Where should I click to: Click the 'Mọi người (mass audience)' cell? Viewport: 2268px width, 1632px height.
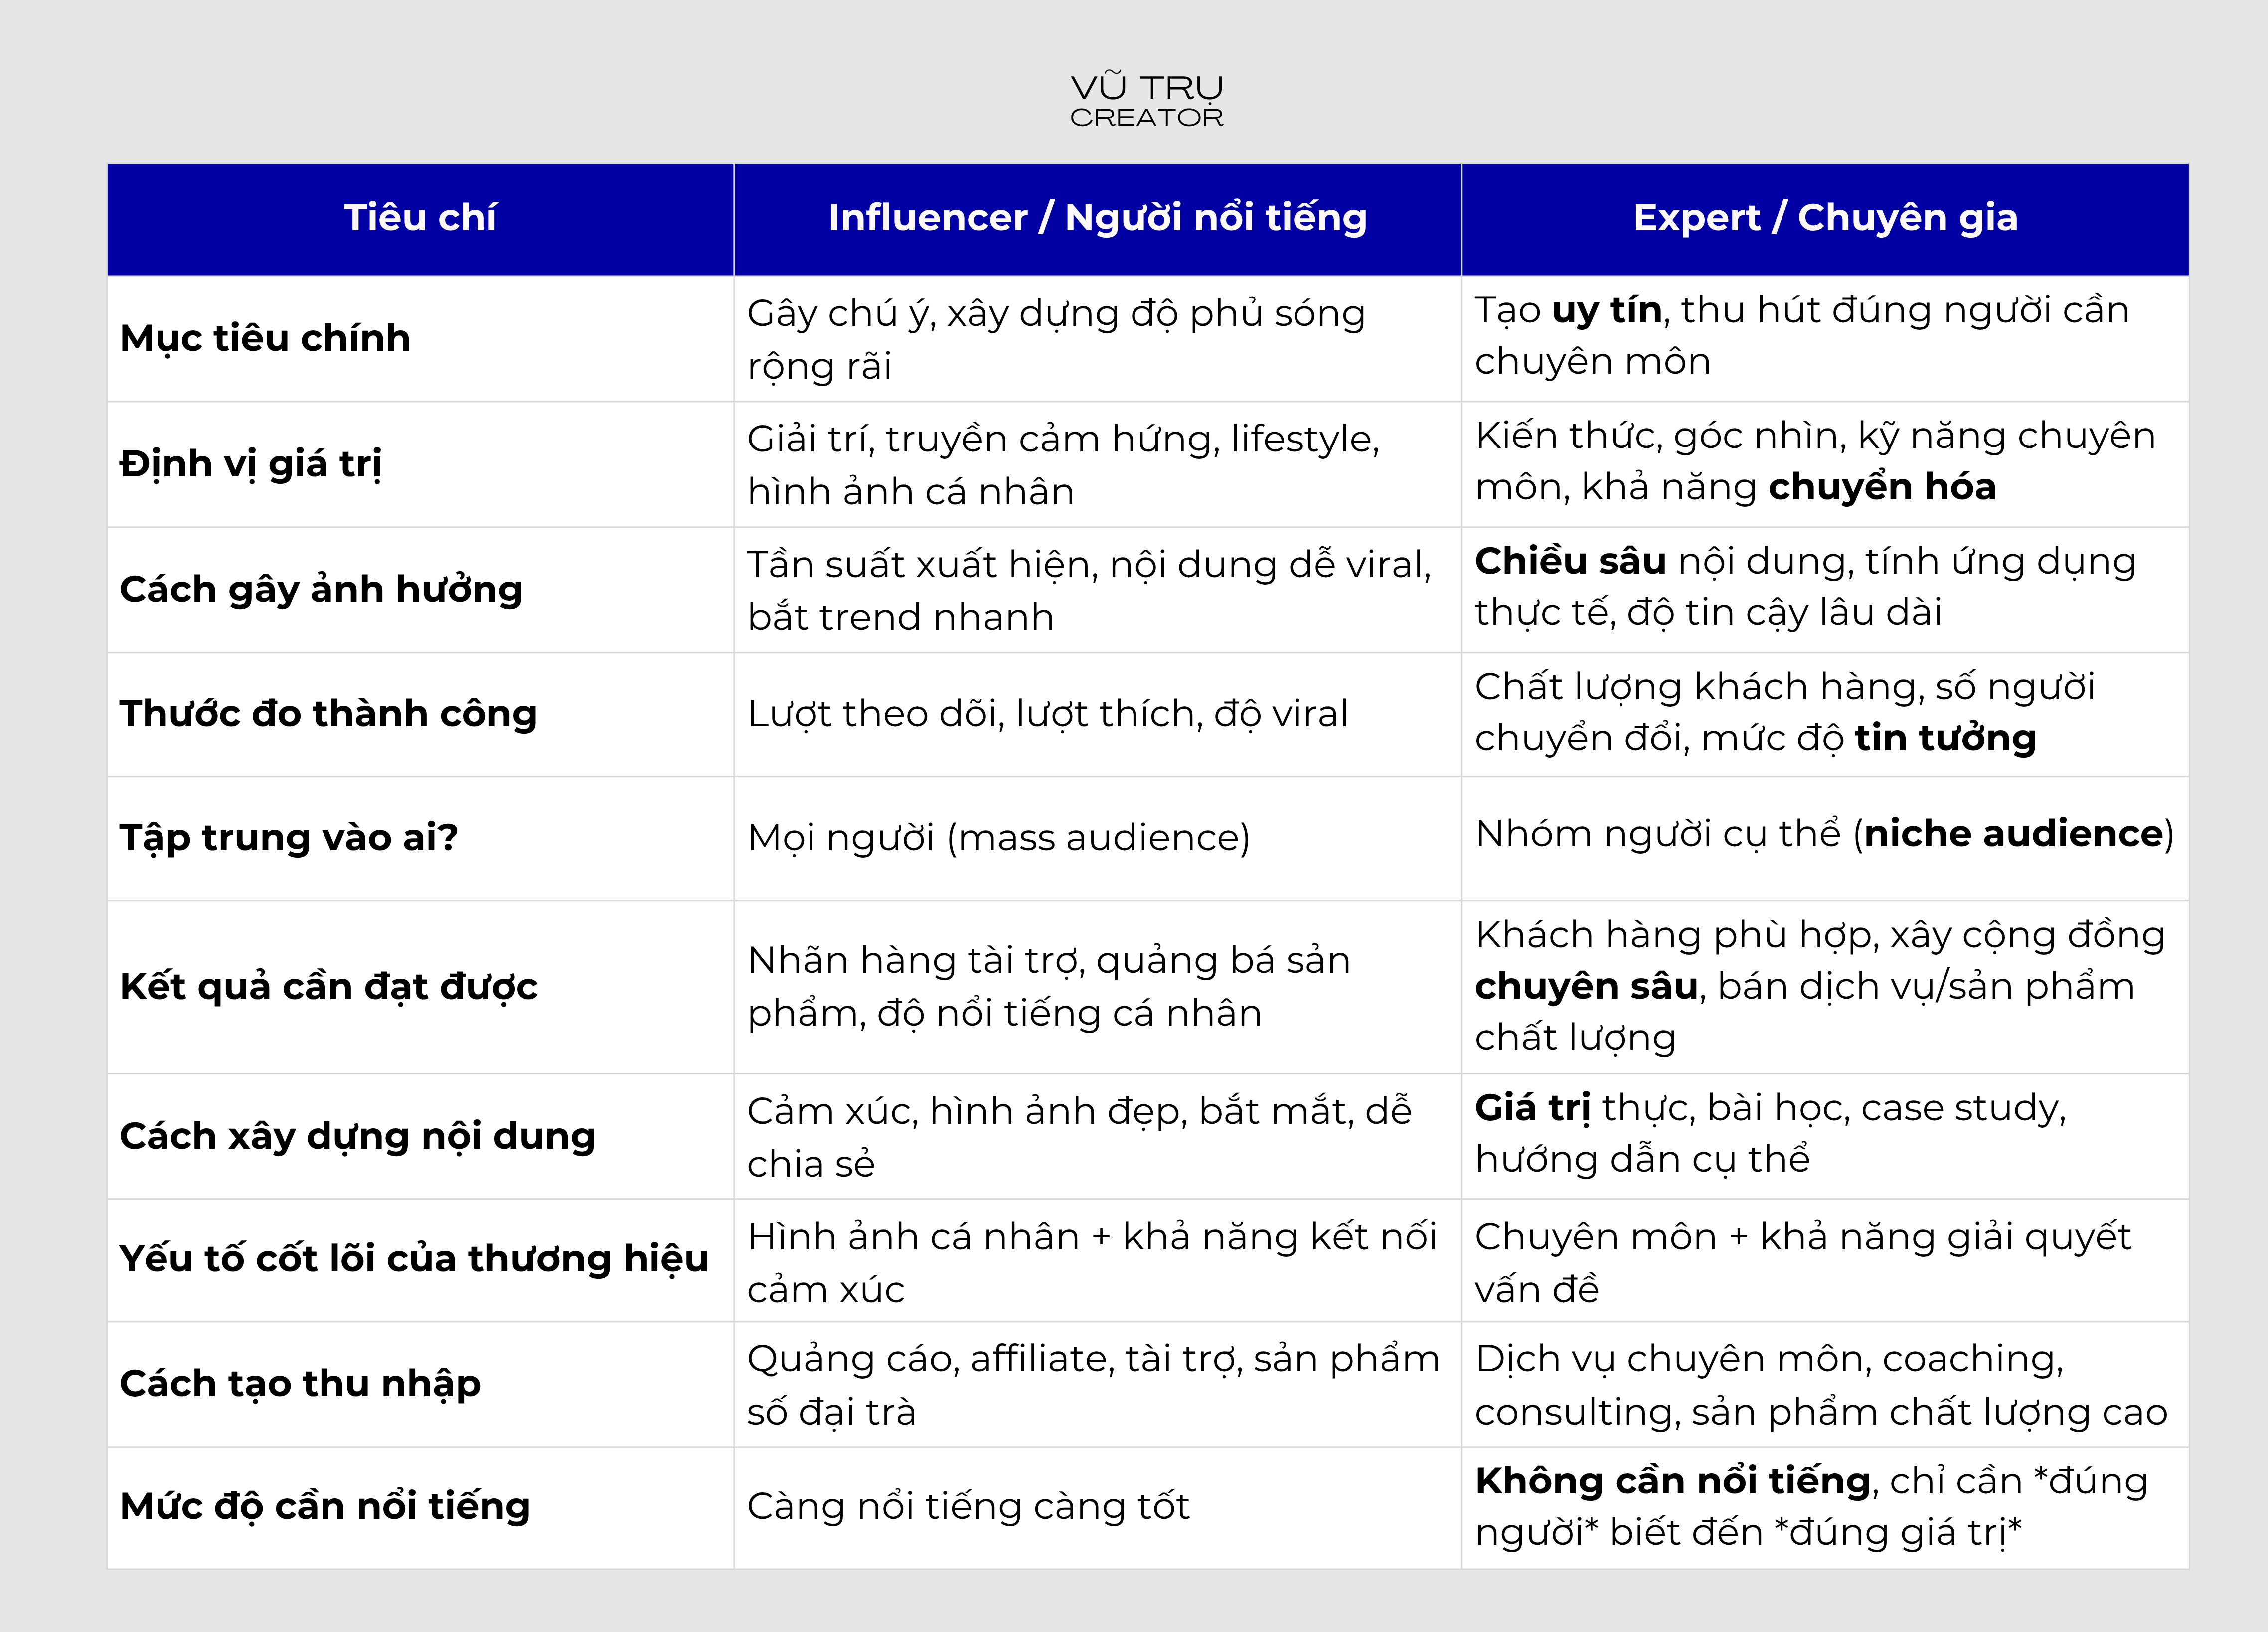tap(998, 838)
